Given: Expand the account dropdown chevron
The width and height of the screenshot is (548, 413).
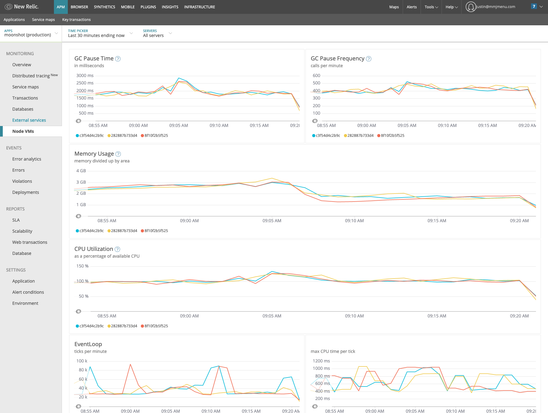Looking at the screenshot, I should (541, 6).
